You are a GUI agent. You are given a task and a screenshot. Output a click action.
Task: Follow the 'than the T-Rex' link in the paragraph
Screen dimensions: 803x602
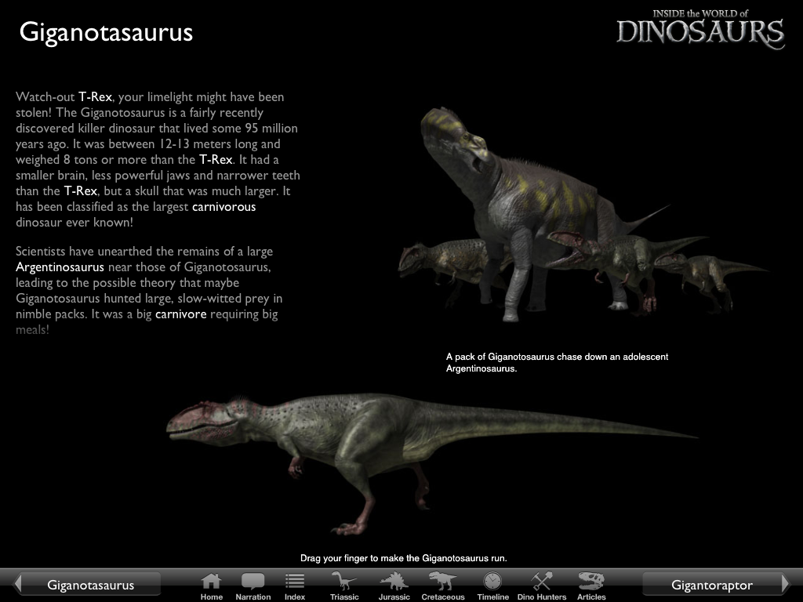81,191
